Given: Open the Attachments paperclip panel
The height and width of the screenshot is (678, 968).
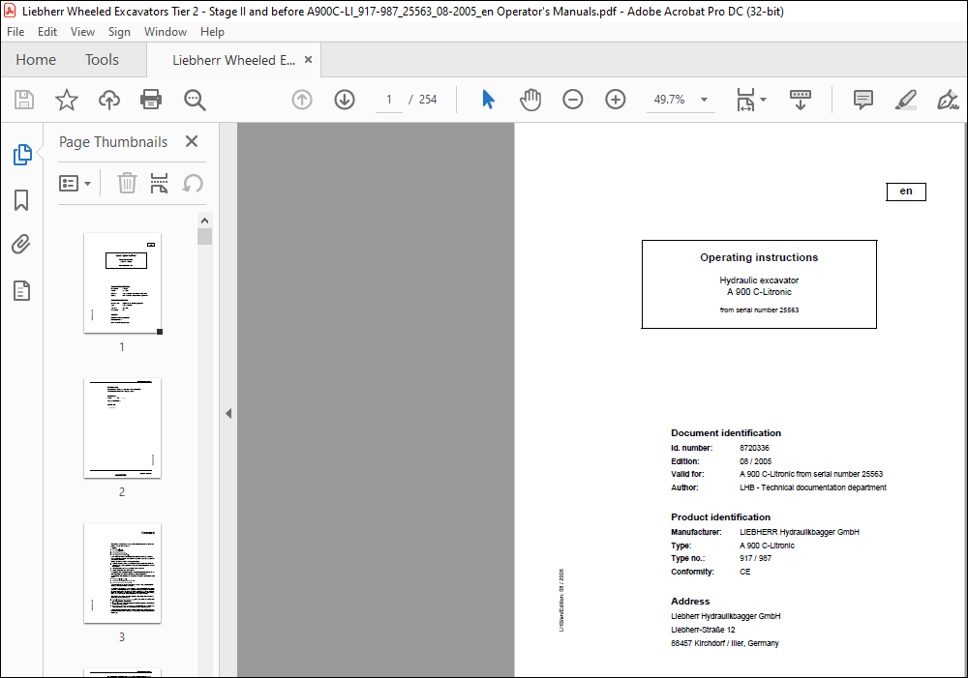Looking at the screenshot, I should point(21,245).
